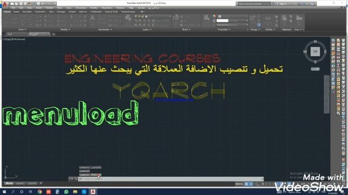Open the File menu

[13, 8]
